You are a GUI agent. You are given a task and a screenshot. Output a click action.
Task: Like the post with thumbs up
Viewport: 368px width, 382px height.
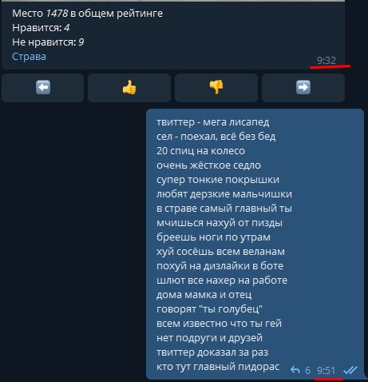pyautogui.click(x=129, y=88)
